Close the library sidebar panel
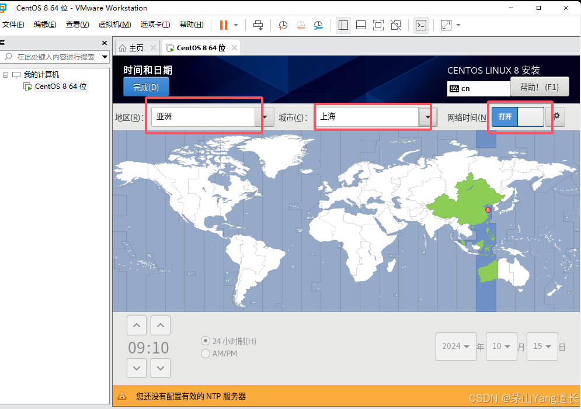The height and width of the screenshot is (409, 581). pos(105,43)
